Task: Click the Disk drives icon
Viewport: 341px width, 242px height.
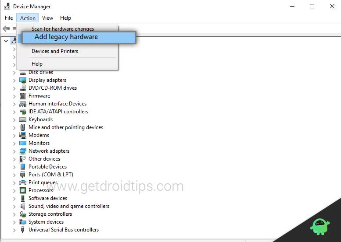Action: coord(23,73)
